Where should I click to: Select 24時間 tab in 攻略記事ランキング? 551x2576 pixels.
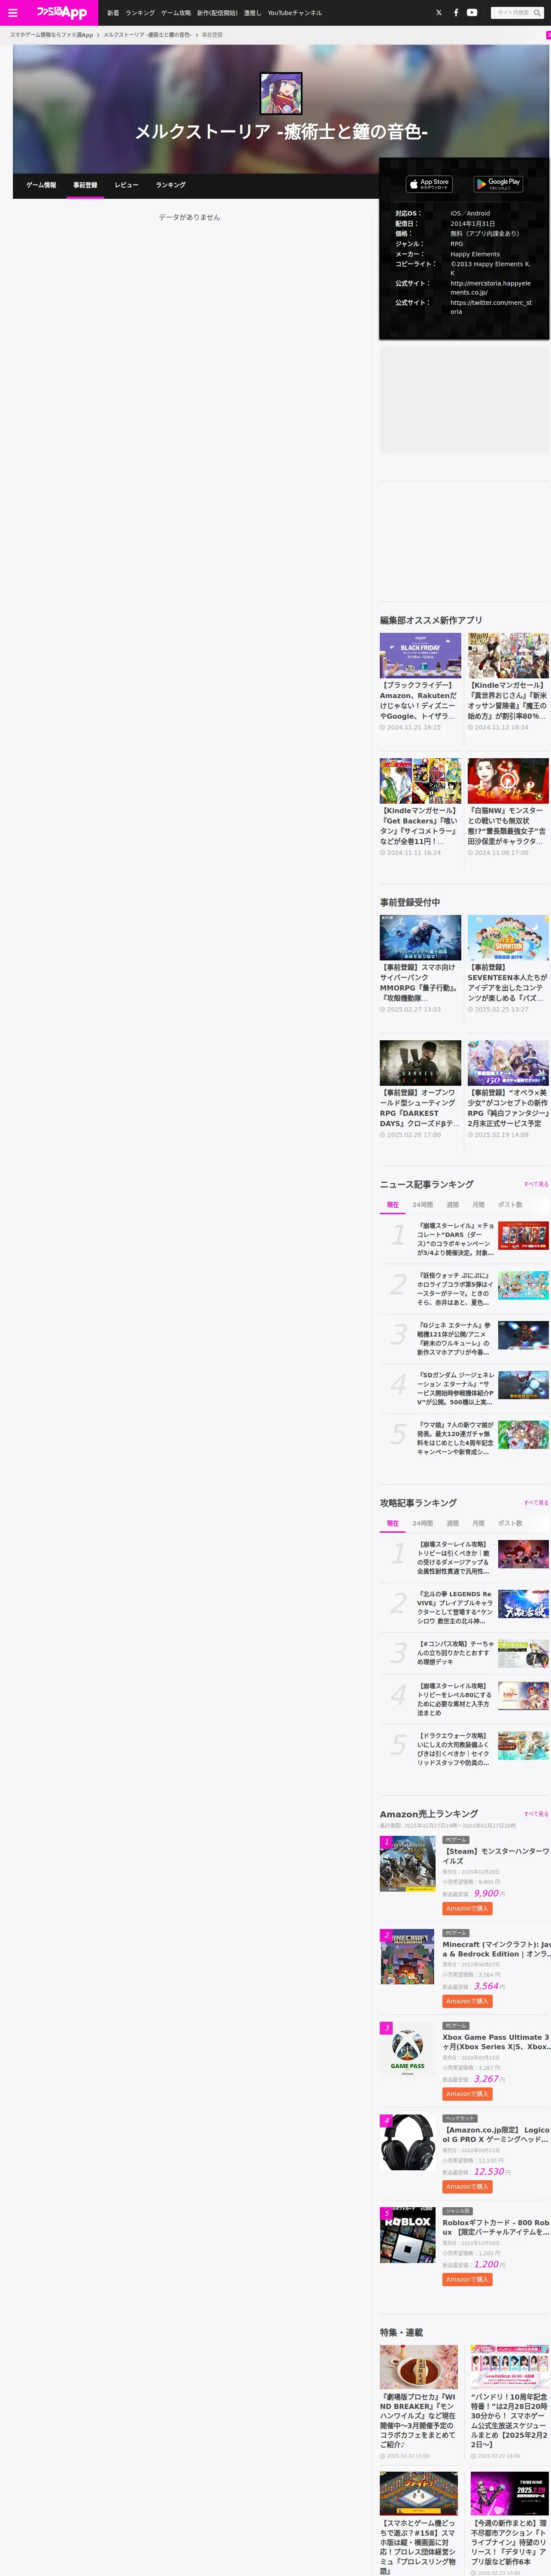423,1524
